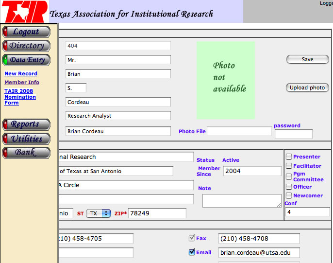Toggle the Facilitator checkbox
333x263 pixels.
coord(289,166)
